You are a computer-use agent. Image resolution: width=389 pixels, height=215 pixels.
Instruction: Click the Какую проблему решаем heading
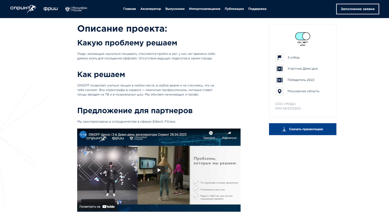point(127,43)
